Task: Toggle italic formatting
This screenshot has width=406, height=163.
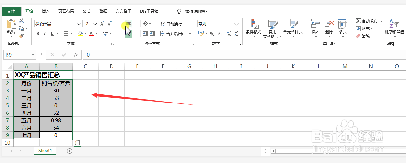Action: coord(44,34)
